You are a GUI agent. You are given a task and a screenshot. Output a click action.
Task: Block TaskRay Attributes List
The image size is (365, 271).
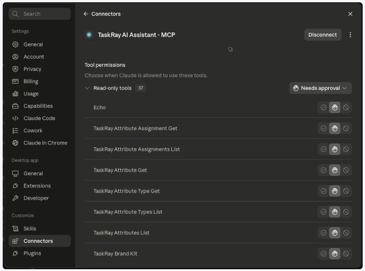[x=346, y=233]
